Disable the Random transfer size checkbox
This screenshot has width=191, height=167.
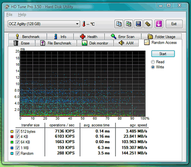pyautogui.click(x=18, y=153)
